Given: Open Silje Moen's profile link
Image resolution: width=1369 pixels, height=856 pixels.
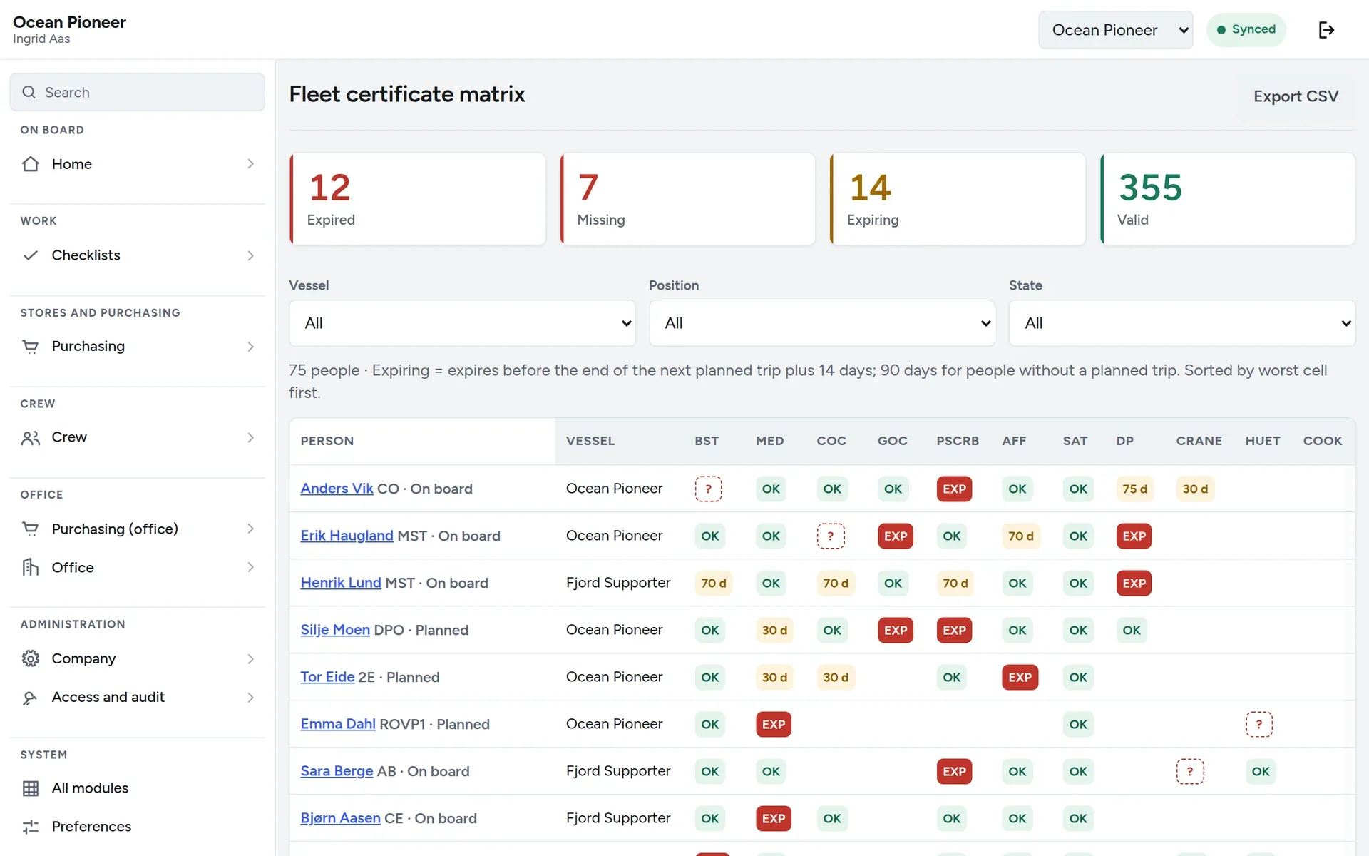Looking at the screenshot, I should tap(335, 630).
